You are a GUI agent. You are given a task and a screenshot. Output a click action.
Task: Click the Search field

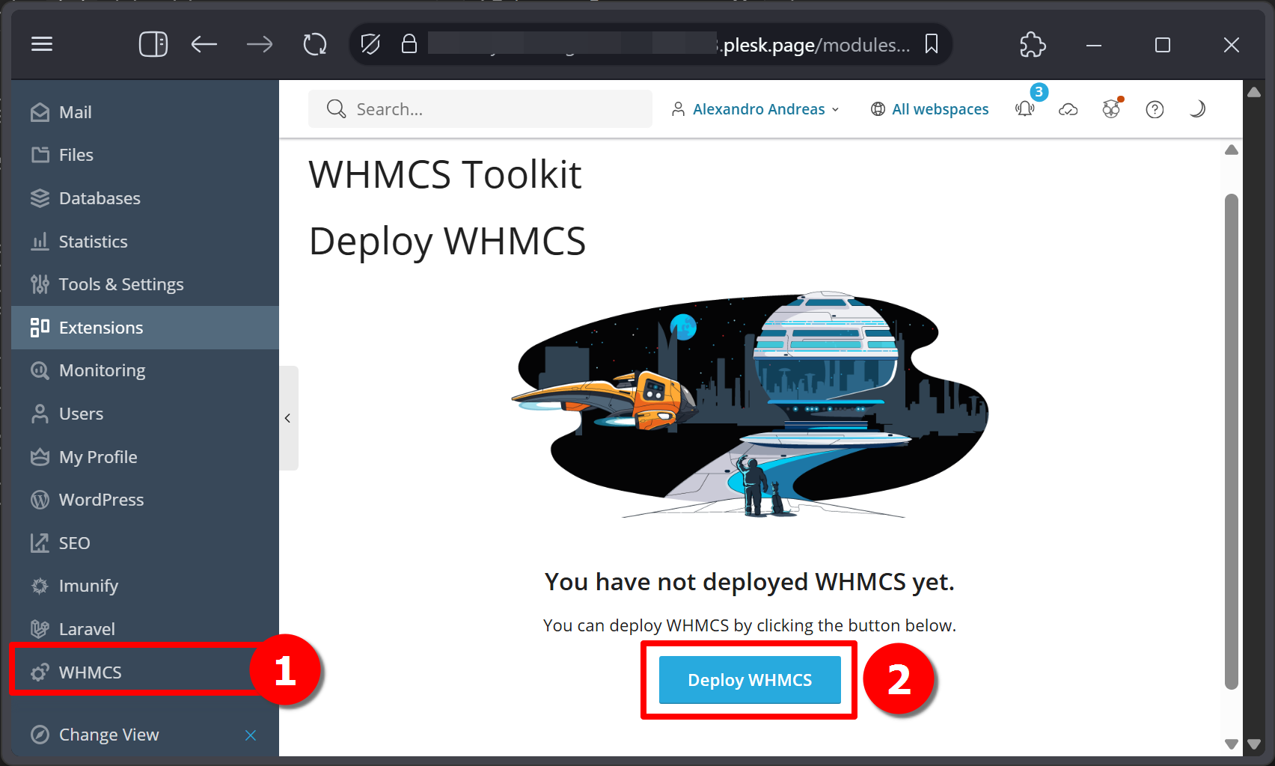[x=480, y=109]
